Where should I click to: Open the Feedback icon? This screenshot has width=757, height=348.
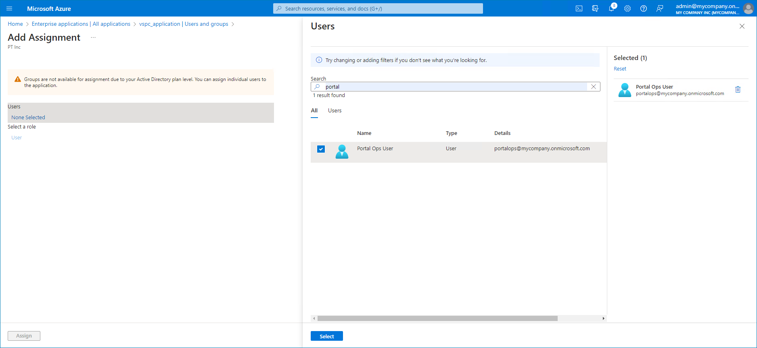pos(660,8)
